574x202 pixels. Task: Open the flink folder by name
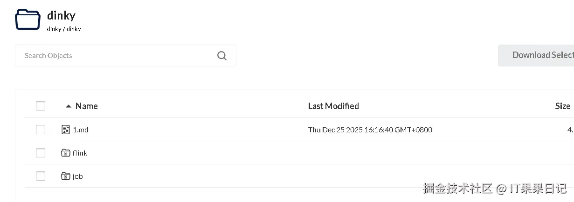coord(80,153)
